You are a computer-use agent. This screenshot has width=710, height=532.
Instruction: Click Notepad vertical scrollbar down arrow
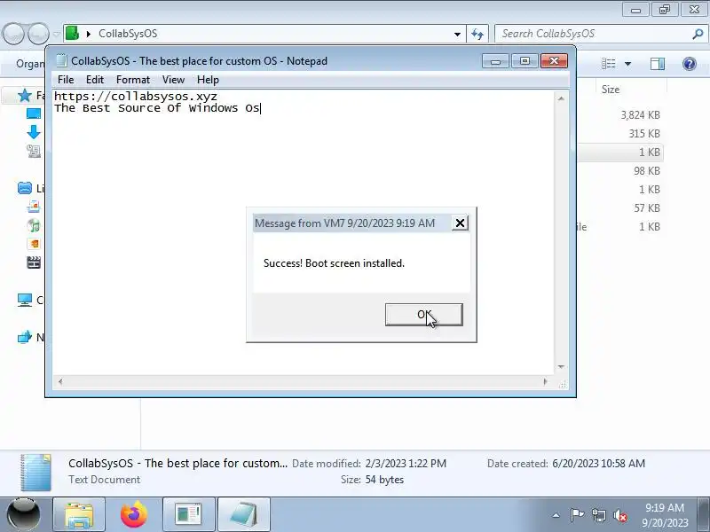pyautogui.click(x=561, y=366)
